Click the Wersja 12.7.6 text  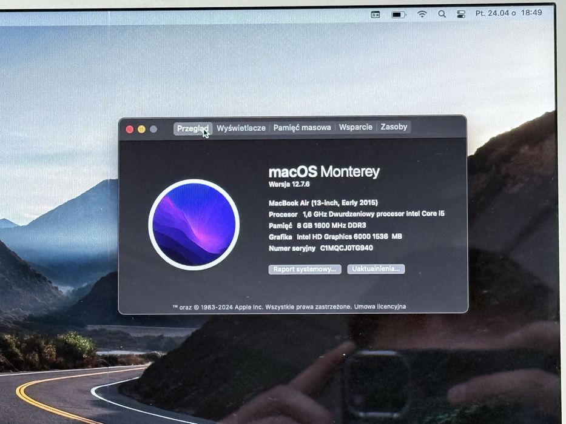click(289, 184)
